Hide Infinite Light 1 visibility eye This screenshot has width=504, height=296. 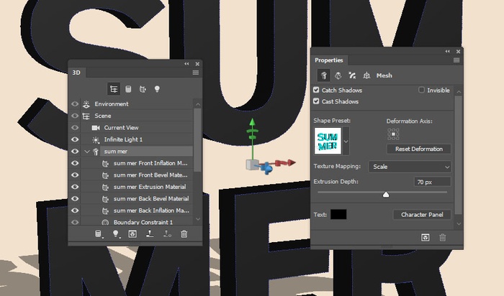point(75,139)
